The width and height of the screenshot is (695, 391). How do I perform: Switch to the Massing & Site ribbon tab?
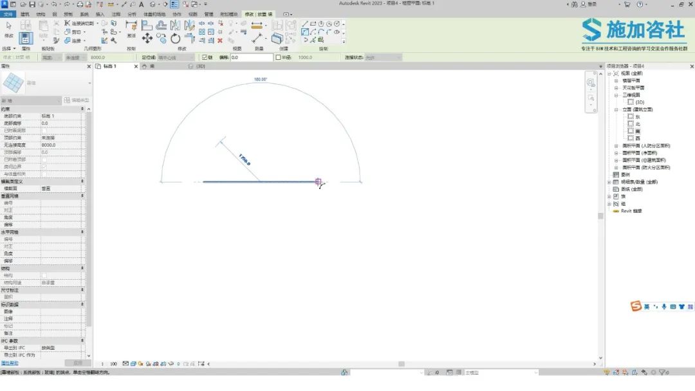click(x=154, y=15)
